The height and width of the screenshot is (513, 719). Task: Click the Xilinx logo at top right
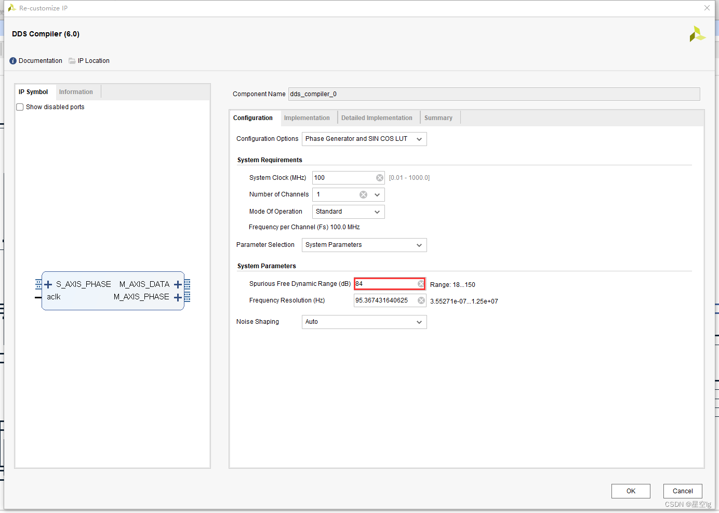[697, 34]
